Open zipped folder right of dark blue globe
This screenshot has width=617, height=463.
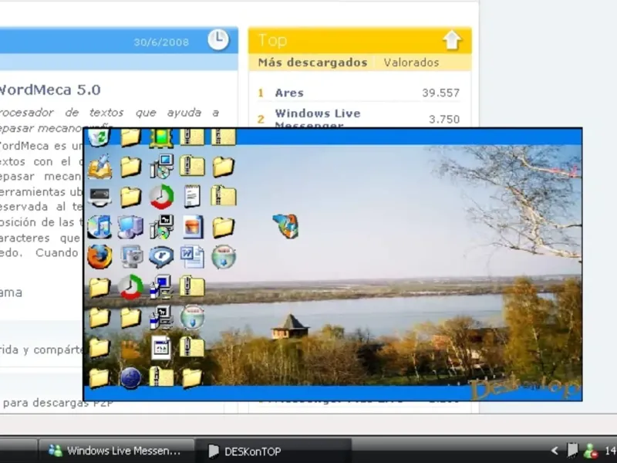tap(161, 377)
